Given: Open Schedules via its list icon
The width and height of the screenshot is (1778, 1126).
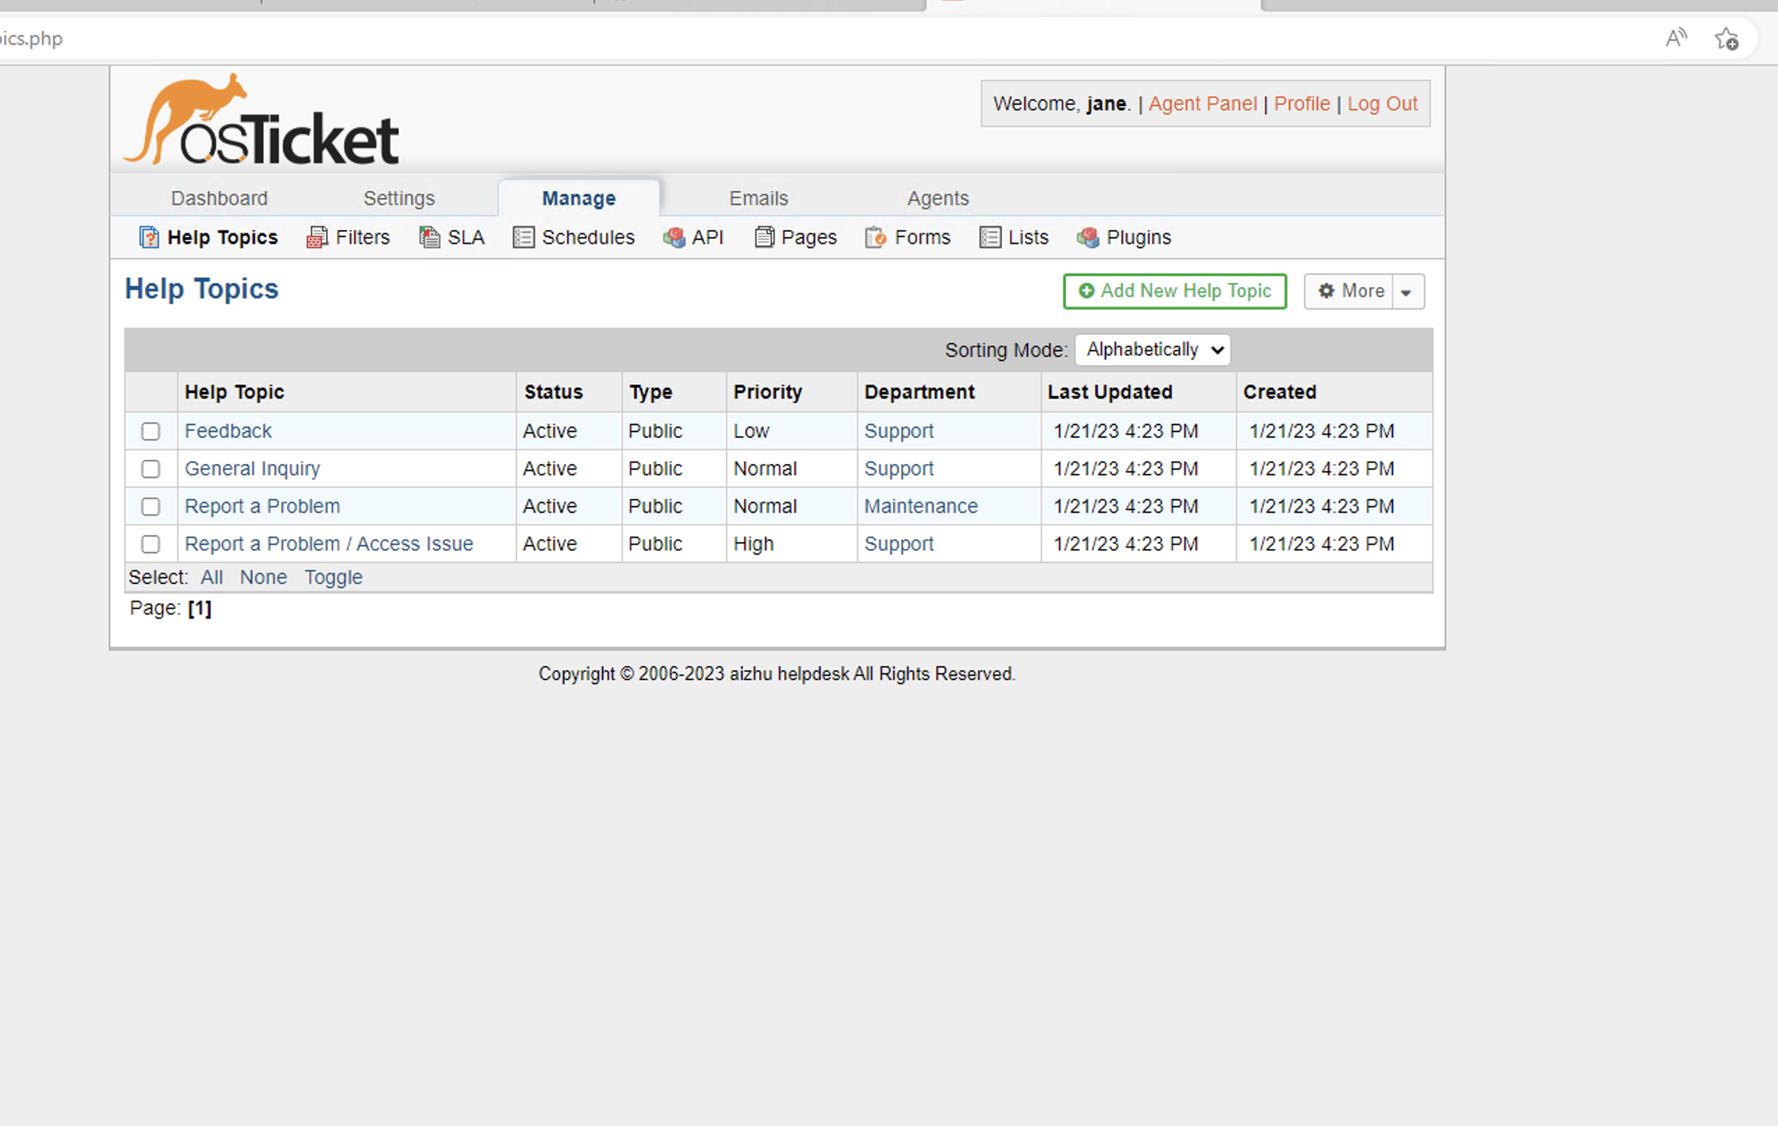Looking at the screenshot, I should (523, 238).
